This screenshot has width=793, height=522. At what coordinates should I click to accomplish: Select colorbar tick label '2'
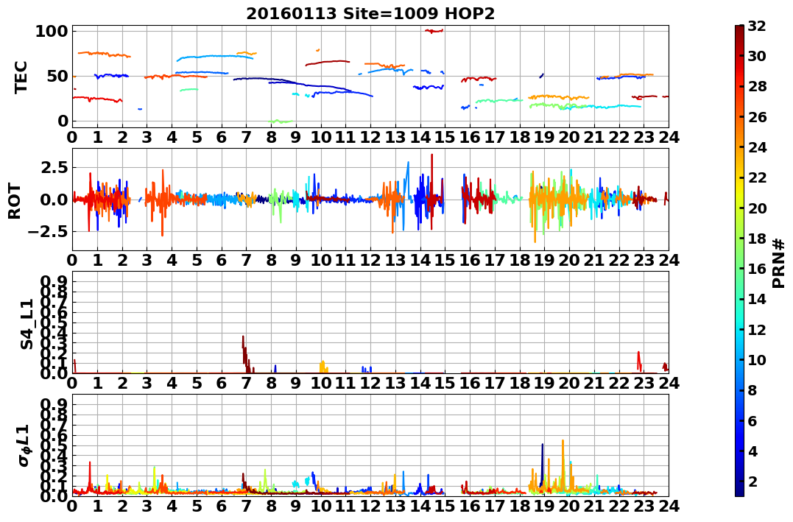coord(753,481)
